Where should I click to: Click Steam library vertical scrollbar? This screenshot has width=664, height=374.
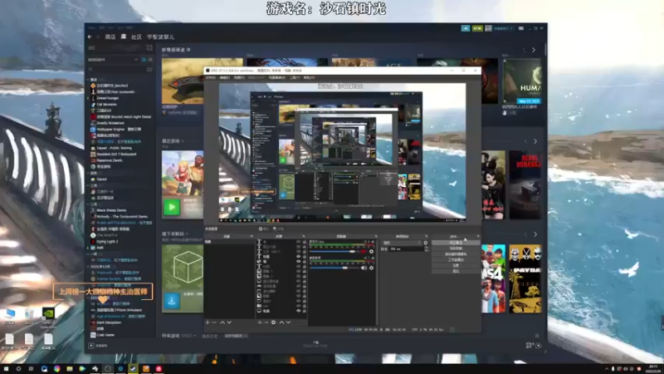[545, 49]
